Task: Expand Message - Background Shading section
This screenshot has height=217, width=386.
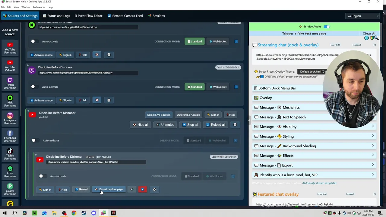Action: pos(314,146)
